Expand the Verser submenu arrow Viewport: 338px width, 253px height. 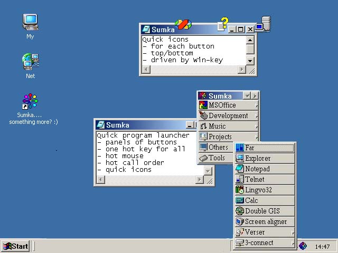[x=293, y=232]
